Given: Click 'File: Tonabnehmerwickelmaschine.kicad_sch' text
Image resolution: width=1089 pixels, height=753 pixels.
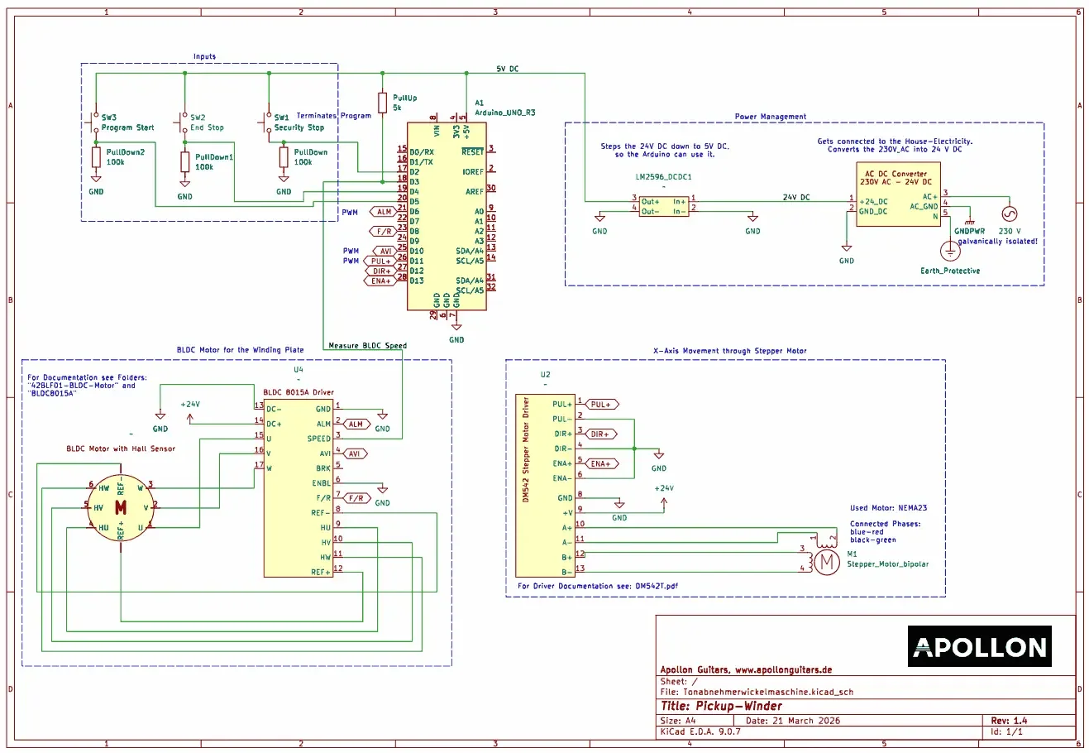Looking at the screenshot, I should coord(756,693).
